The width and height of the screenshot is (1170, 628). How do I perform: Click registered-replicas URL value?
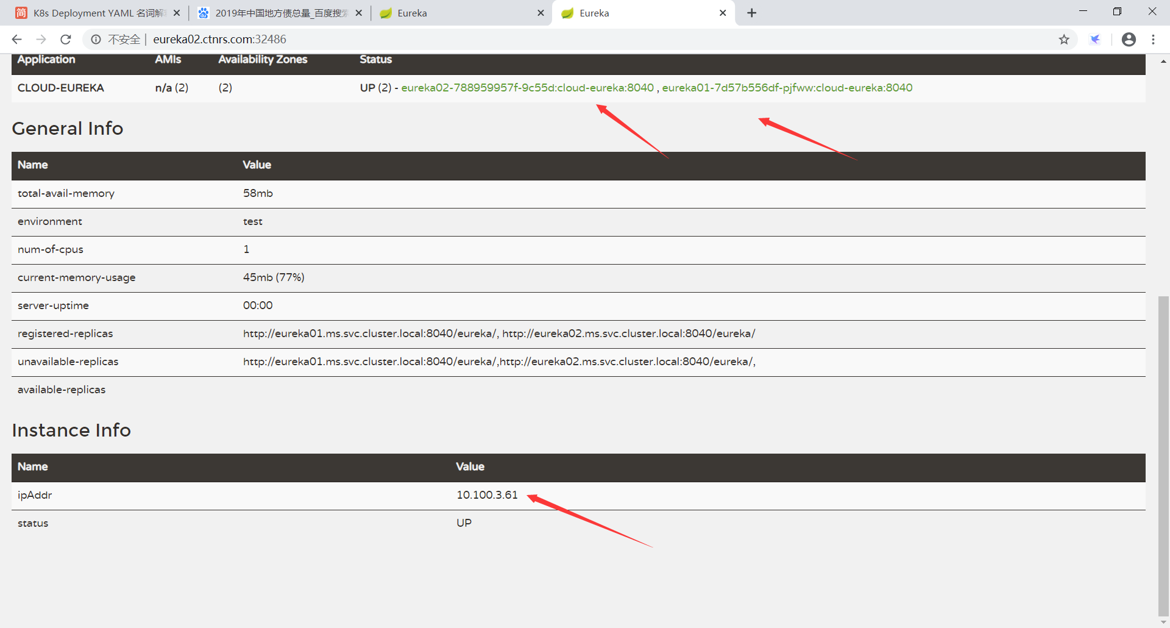499,334
